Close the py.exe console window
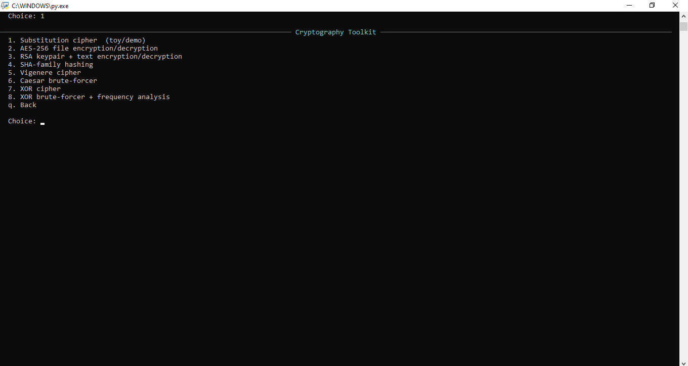688x366 pixels. [x=675, y=6]
